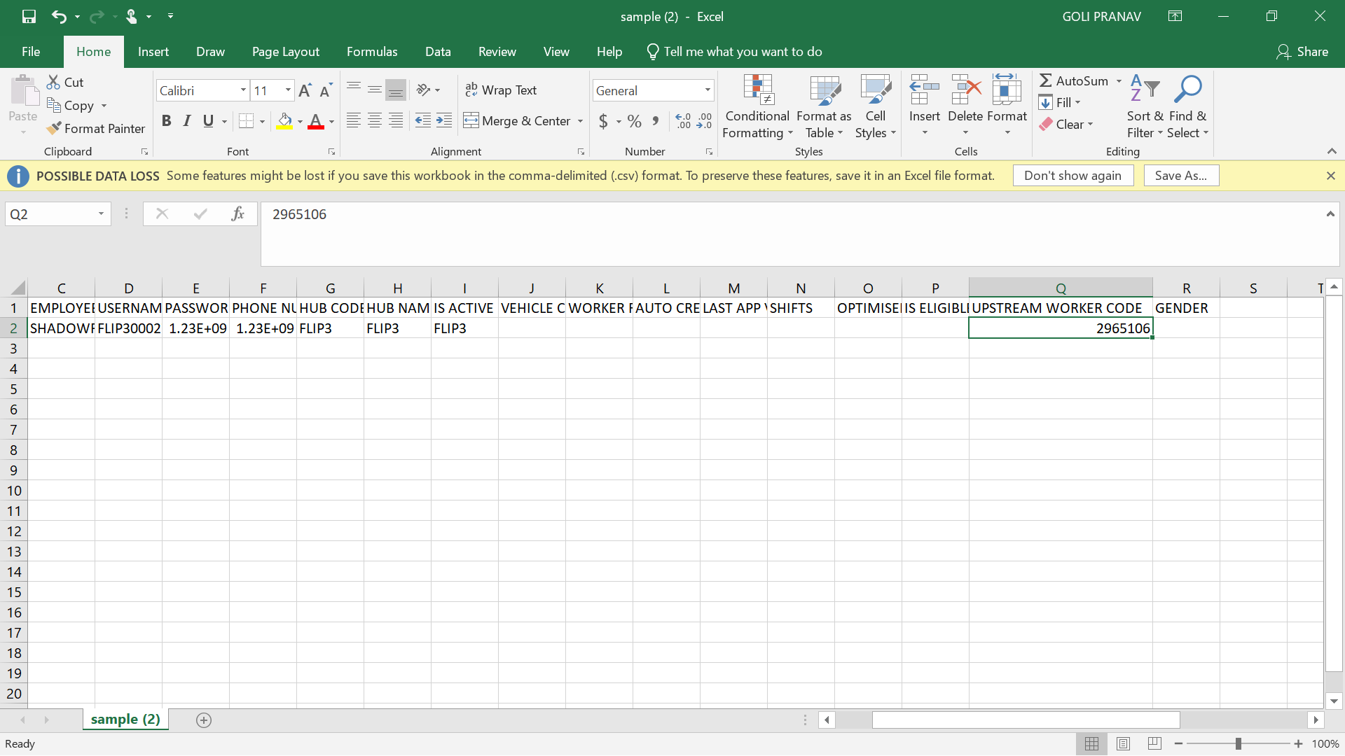Image resolution: width=1345 pixels, height=756 pixels.
Task: Click Decrease Indent icon
Action: (x=422, y=120)
